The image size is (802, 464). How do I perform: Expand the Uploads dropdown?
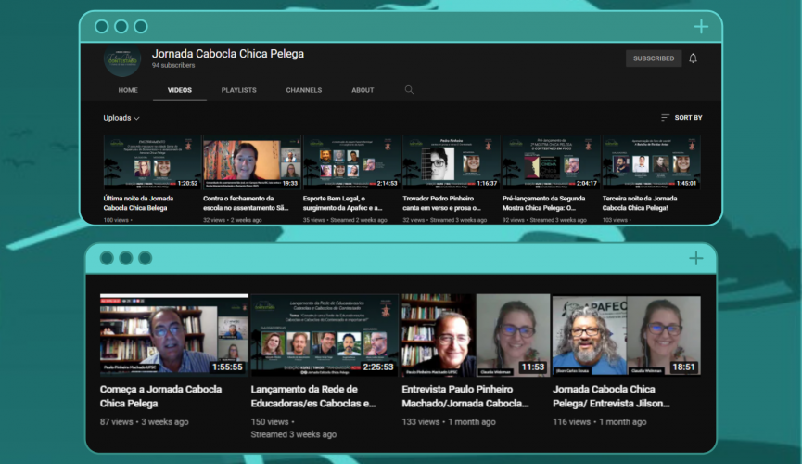pos(121,118)
